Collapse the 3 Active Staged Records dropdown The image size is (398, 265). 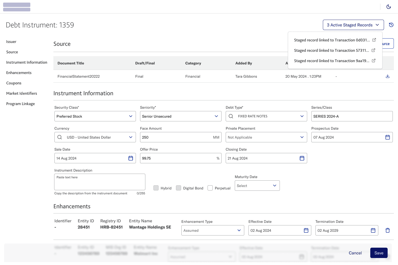(353, 25)
